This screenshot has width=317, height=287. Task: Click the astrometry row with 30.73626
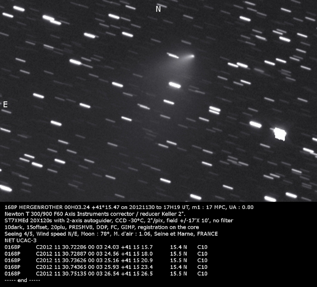[106, 260]
